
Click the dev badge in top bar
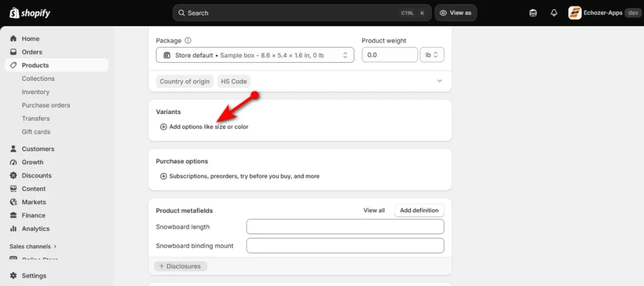coord(633,13)
